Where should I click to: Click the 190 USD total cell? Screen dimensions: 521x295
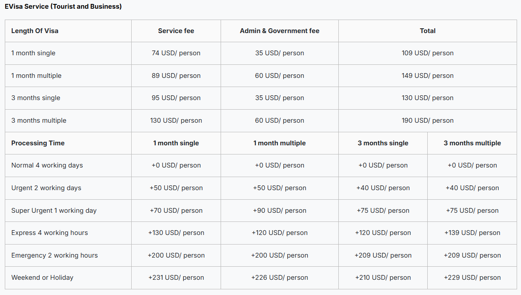coord(427,121)
